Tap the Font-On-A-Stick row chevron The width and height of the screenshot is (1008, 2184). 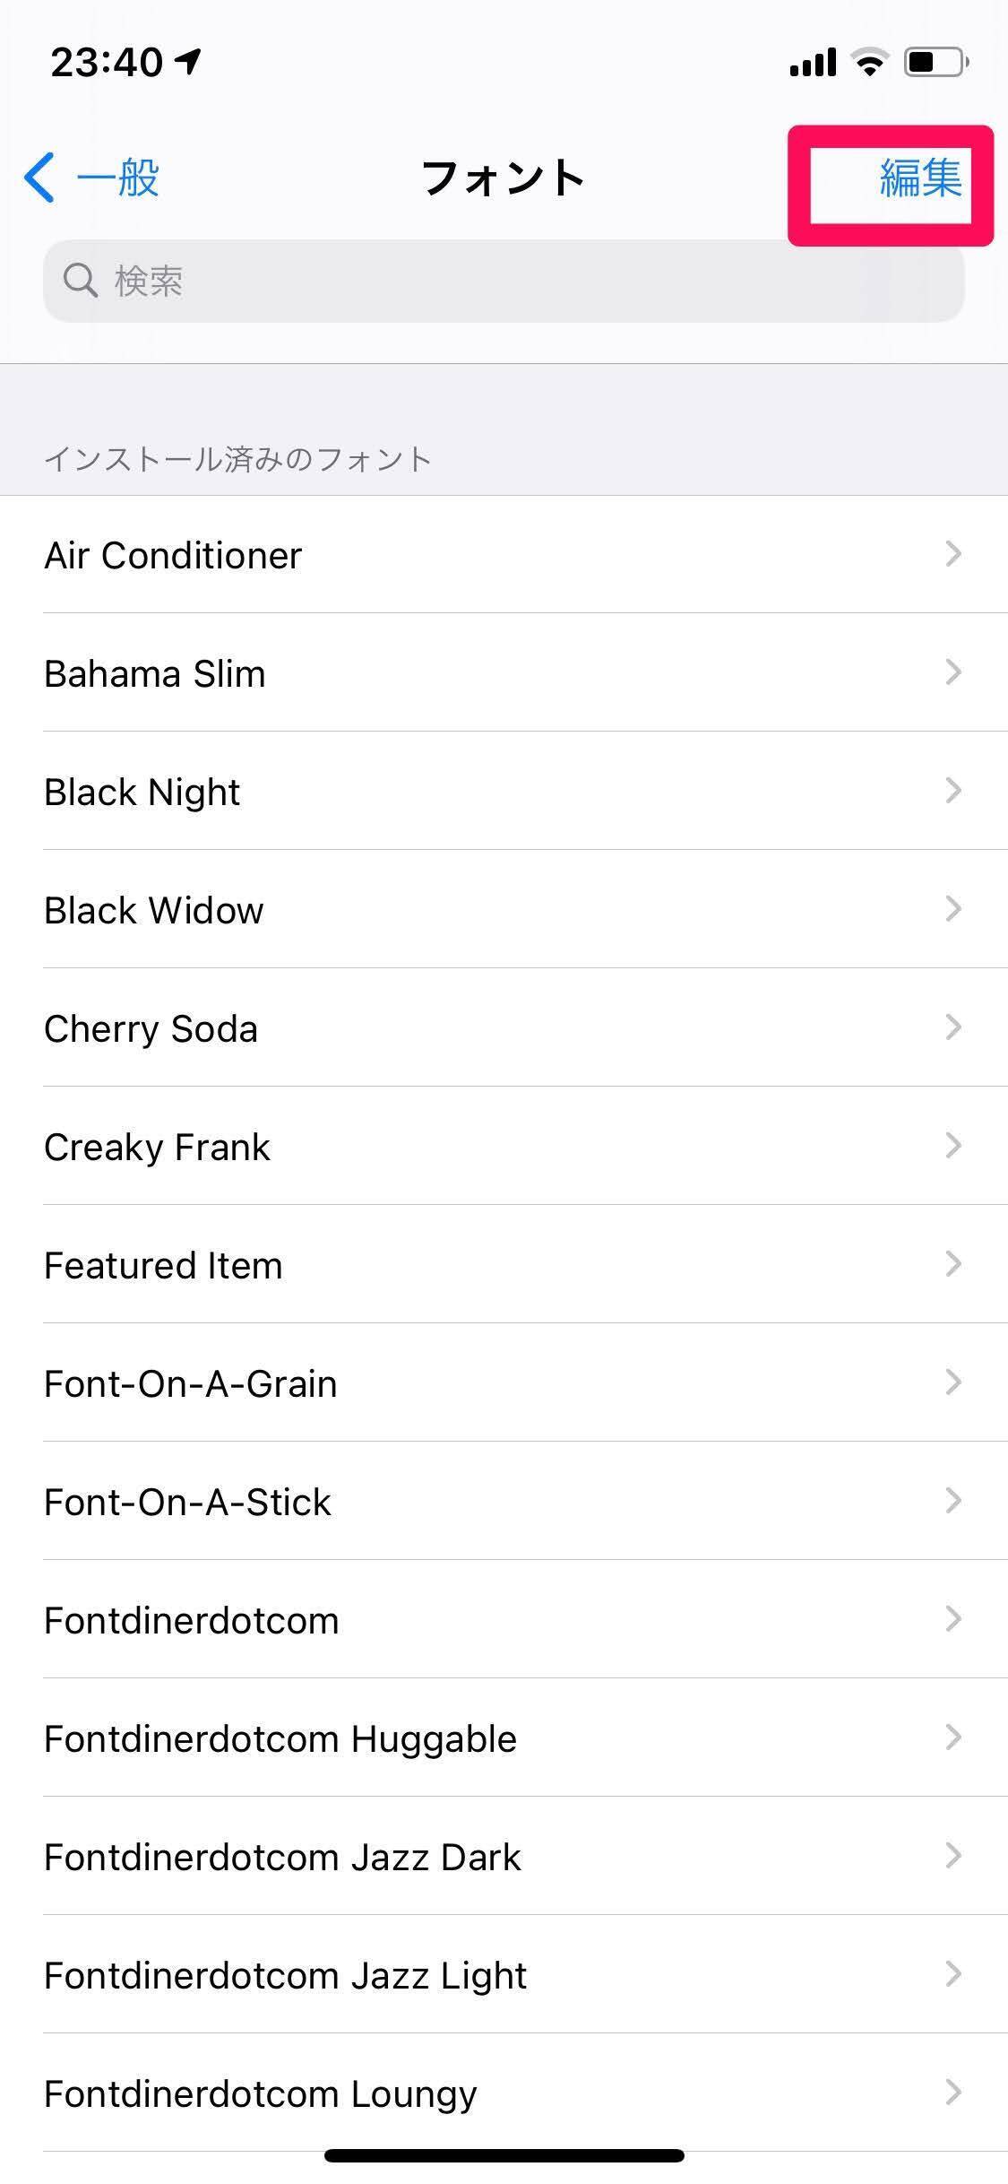pos(953,1501)
